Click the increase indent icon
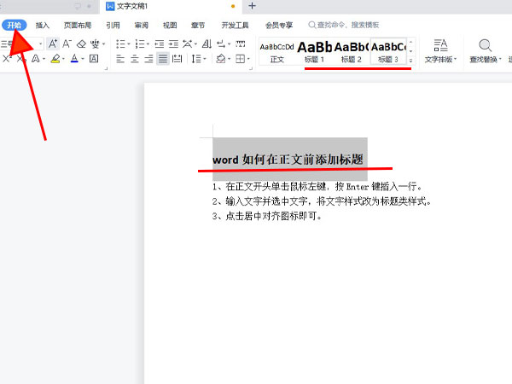 tap(173, 44)
